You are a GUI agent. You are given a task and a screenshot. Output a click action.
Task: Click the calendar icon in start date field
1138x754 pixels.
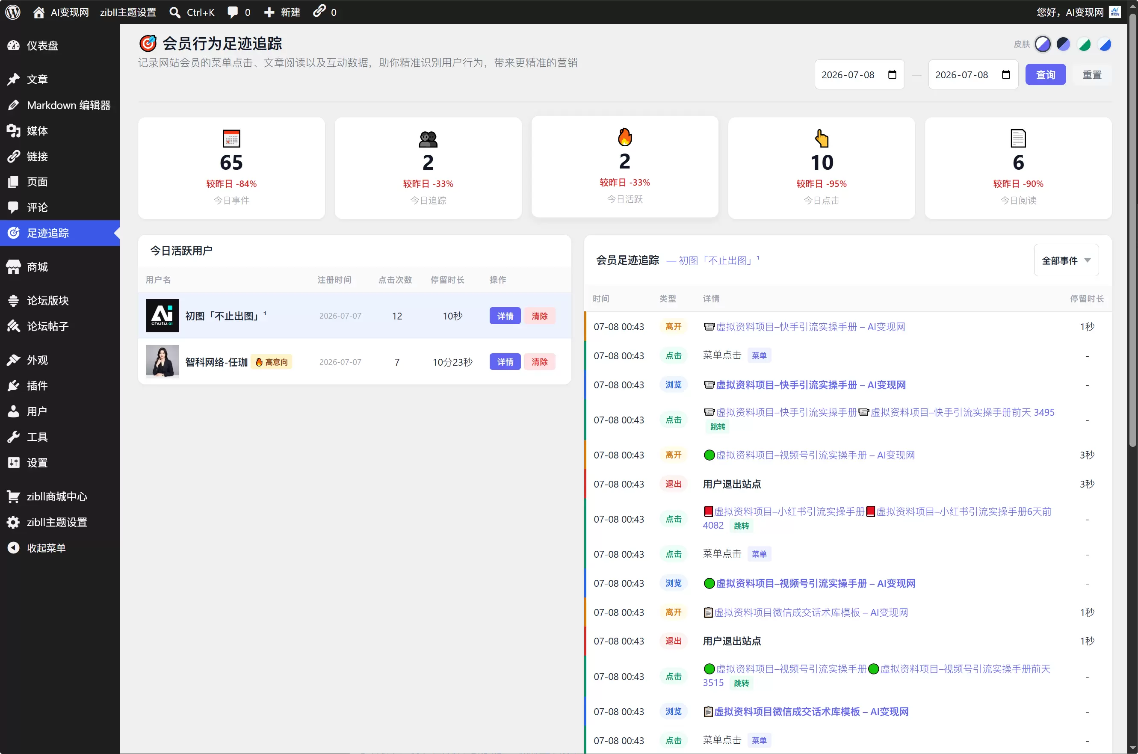(893, 74)
